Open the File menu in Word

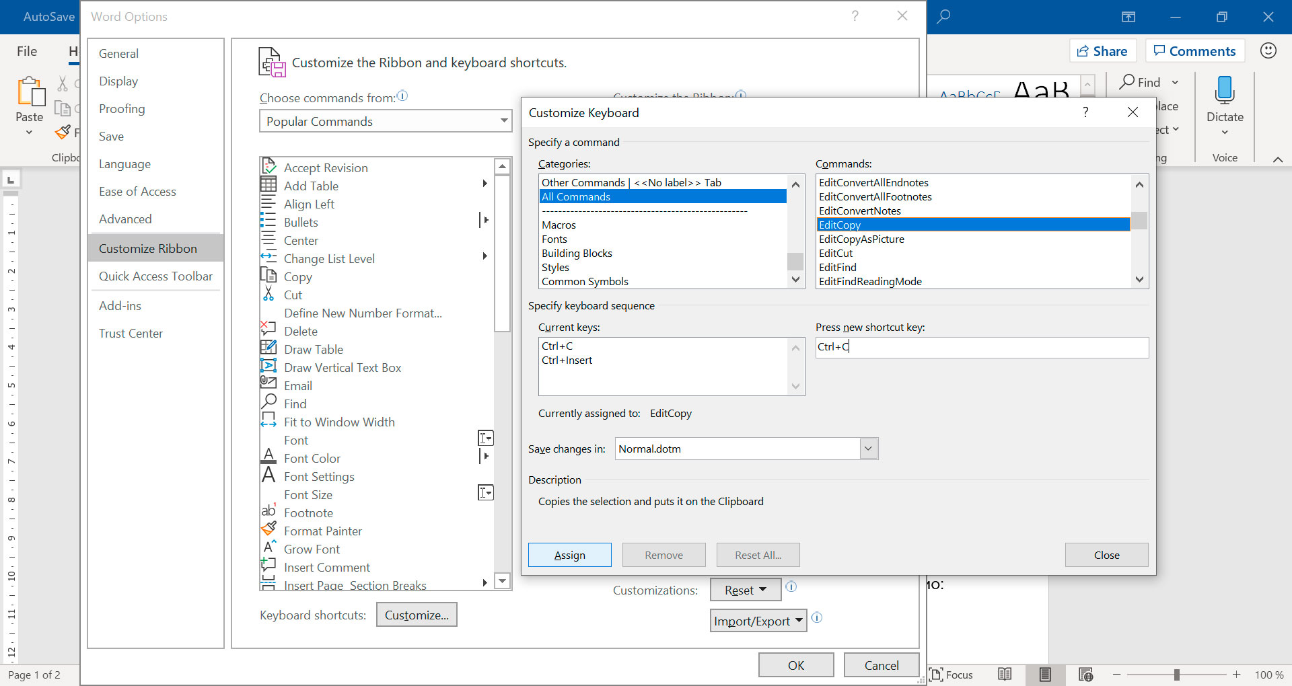(x=27, y=51)
